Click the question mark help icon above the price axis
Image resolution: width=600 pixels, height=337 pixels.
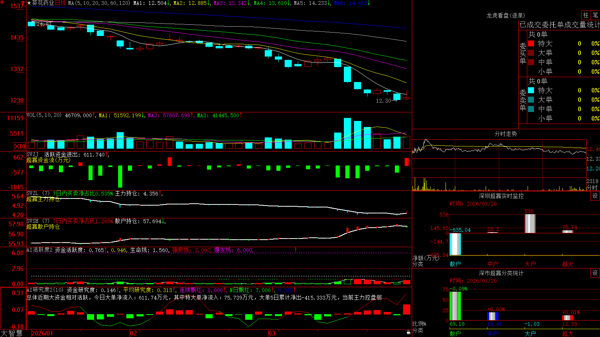[x=23, y=3]
